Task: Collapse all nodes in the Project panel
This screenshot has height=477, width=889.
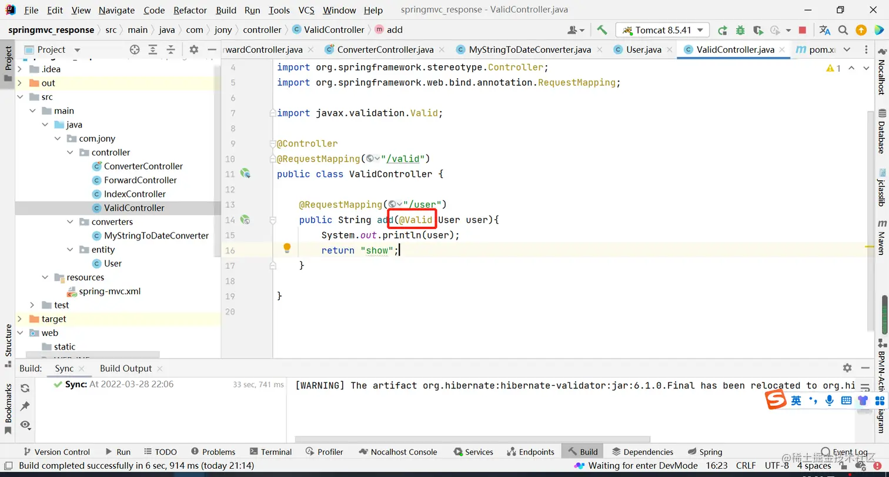Action: (x=171, y=50)
